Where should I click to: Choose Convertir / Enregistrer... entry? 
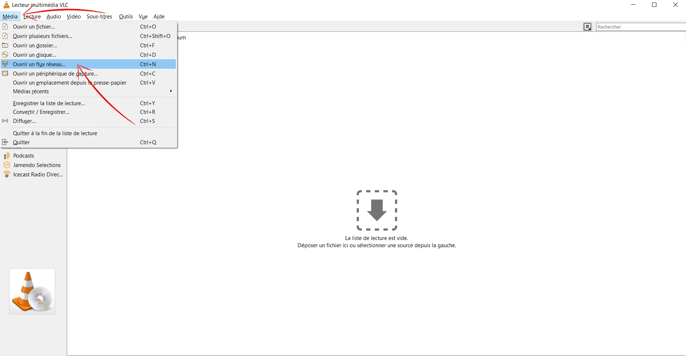click(88, 112)
